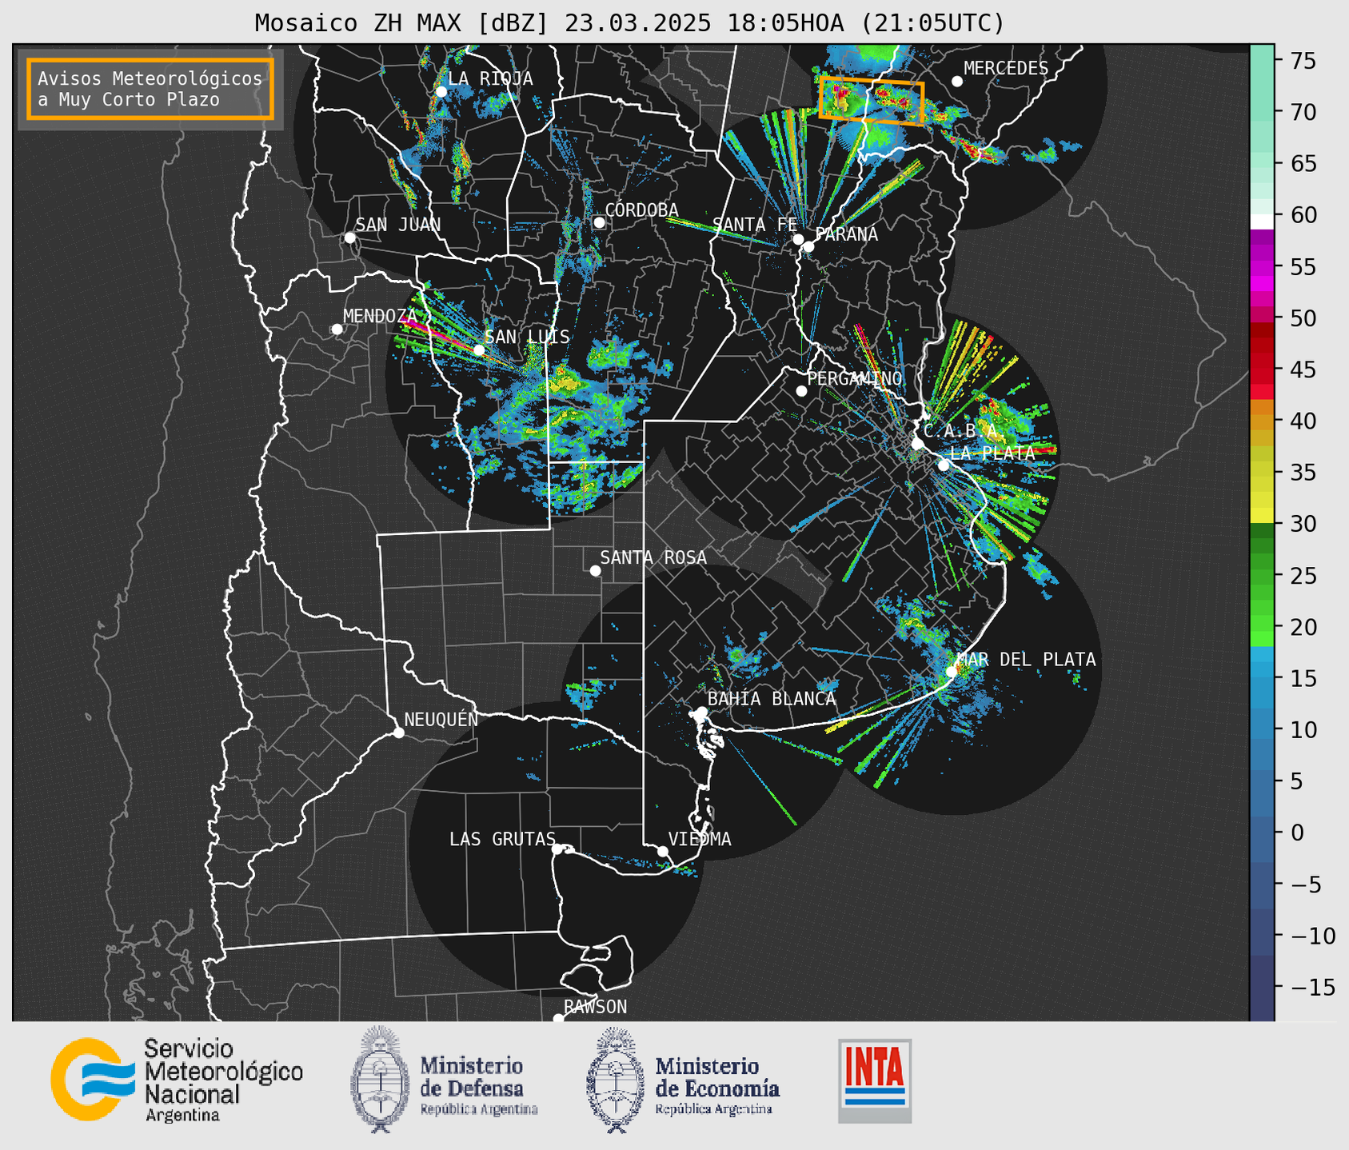
Task: Click the Ministerio de Defensa coat of arms
Action: click(x=380, y=1080)
